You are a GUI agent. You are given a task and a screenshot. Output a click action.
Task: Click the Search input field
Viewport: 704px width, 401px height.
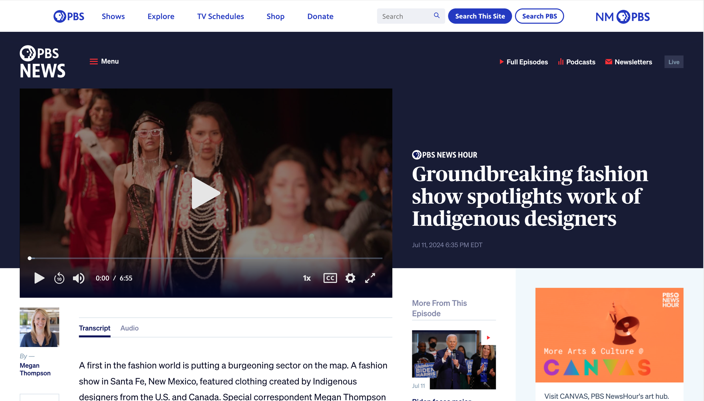[406, 16]
